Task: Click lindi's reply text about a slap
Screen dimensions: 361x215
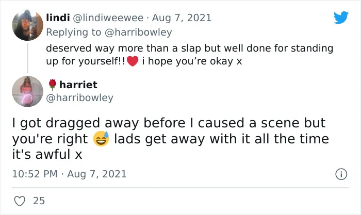Action: (x=189, y=55)
